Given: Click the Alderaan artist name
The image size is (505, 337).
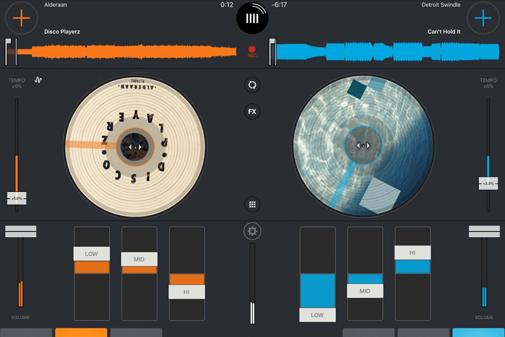Looking at the screenshot, I should (56, 5).
